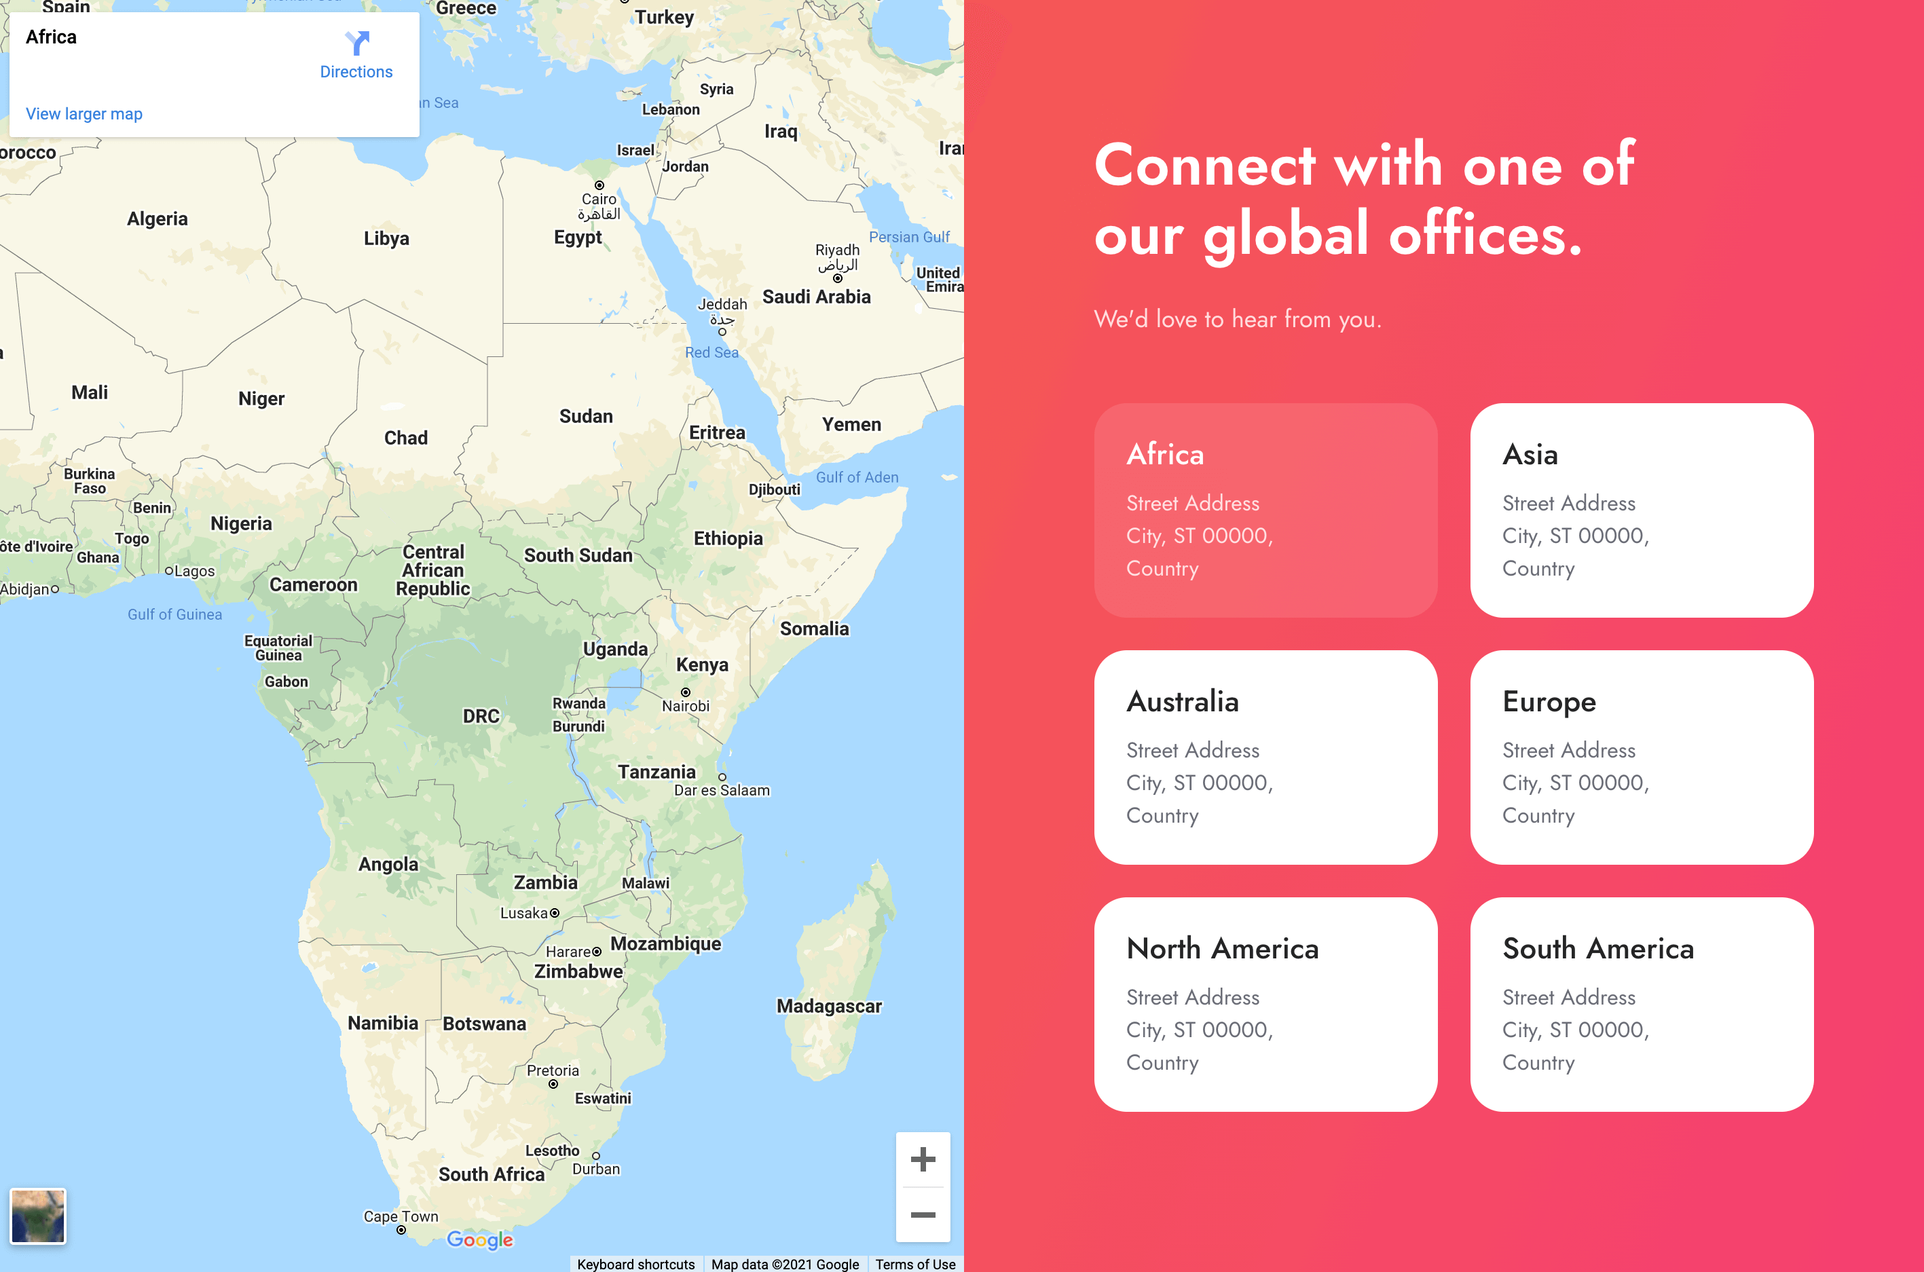Click the Directions icon
This screenshot has width=1924, height=1272.
[x=356, y=45]
